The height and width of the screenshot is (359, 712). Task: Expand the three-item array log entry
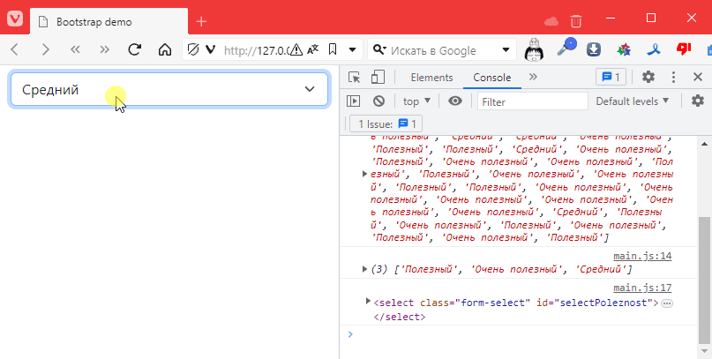(x=365, y=269)
